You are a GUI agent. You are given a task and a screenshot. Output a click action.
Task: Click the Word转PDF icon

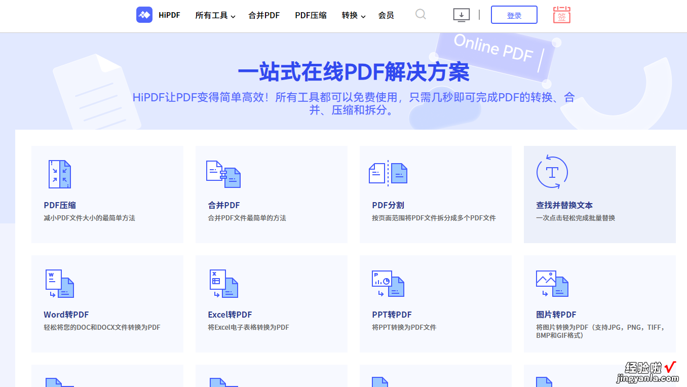tap(60, 284)
